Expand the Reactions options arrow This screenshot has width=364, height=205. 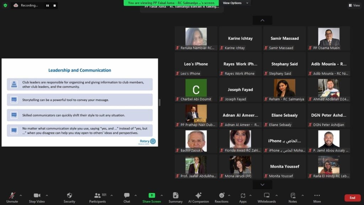tap(229, 195)
